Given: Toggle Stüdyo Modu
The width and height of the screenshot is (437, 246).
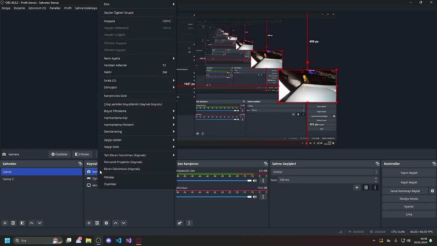Looking at the screenshot, I should (x=409, y=199).
